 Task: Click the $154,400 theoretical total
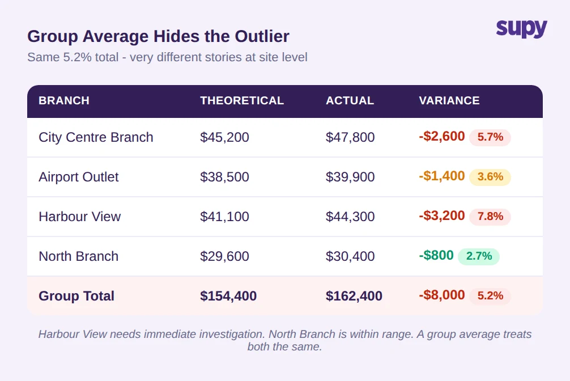coord(228,296)
